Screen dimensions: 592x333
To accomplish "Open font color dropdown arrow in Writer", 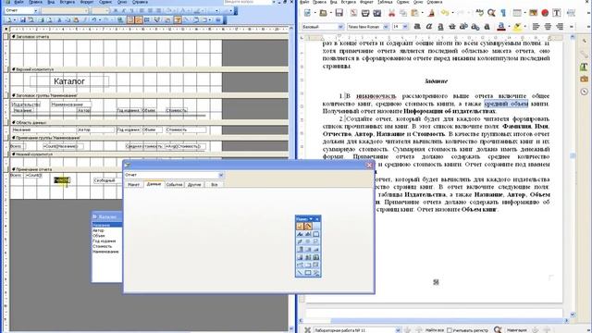I will click(509, 27).
